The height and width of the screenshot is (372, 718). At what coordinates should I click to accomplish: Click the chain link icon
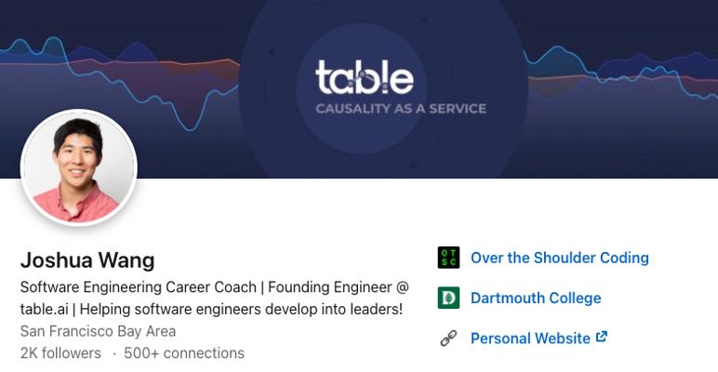point(448,339)
